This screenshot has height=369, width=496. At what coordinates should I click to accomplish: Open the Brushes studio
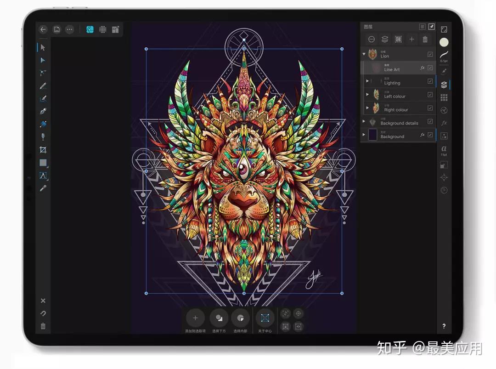[444, 71]
